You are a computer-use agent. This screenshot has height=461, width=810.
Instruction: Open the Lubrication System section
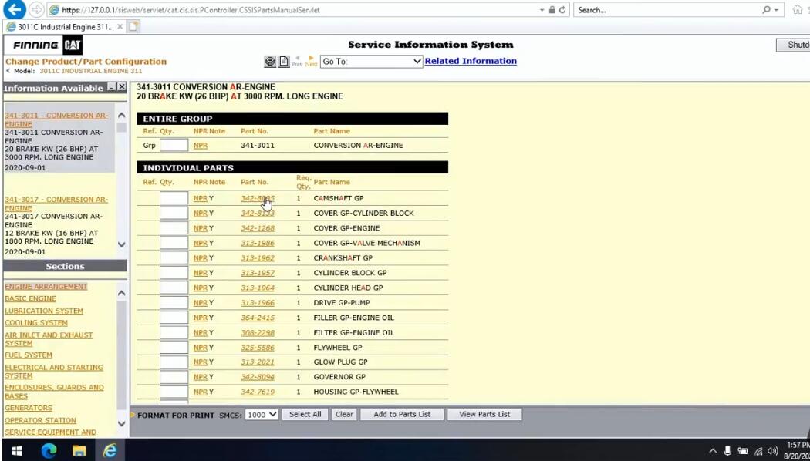(44, 311)
